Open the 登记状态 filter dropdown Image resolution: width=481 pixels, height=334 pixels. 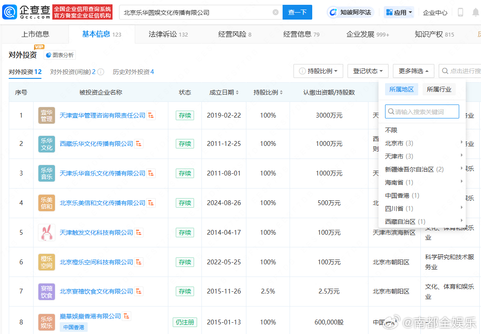[x=368, y=71]
